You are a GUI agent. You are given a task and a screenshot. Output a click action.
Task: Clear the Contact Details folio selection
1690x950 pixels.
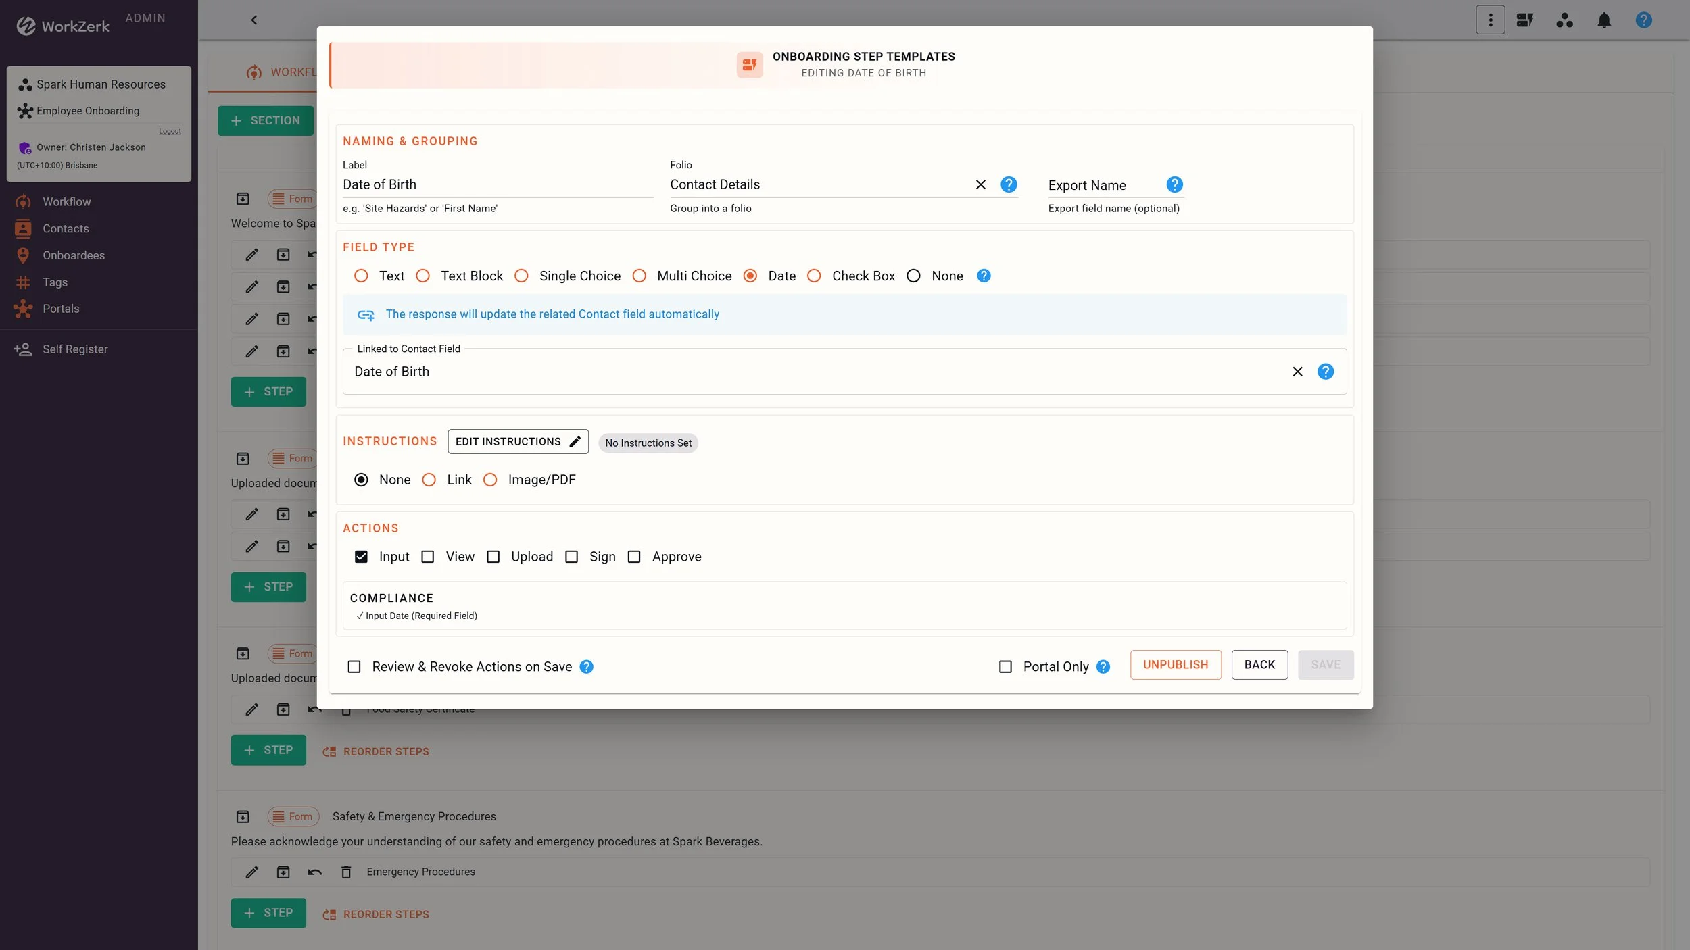(x=980, y=184)
